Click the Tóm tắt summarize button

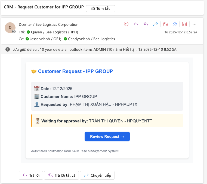[101, 9]
